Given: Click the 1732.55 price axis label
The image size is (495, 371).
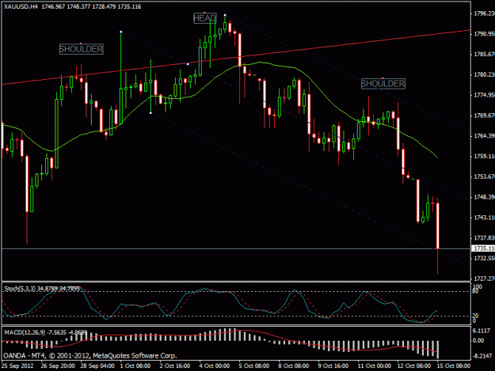Looking at the screenshot, I should pos(484,258).
